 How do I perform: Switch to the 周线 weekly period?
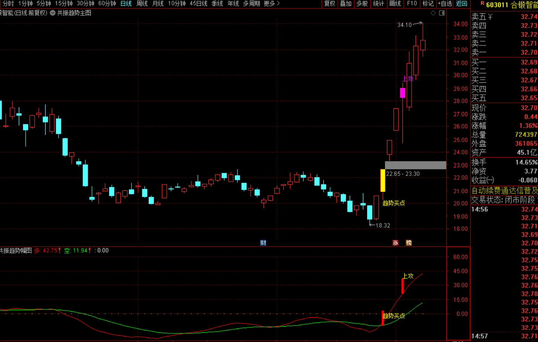142,3
